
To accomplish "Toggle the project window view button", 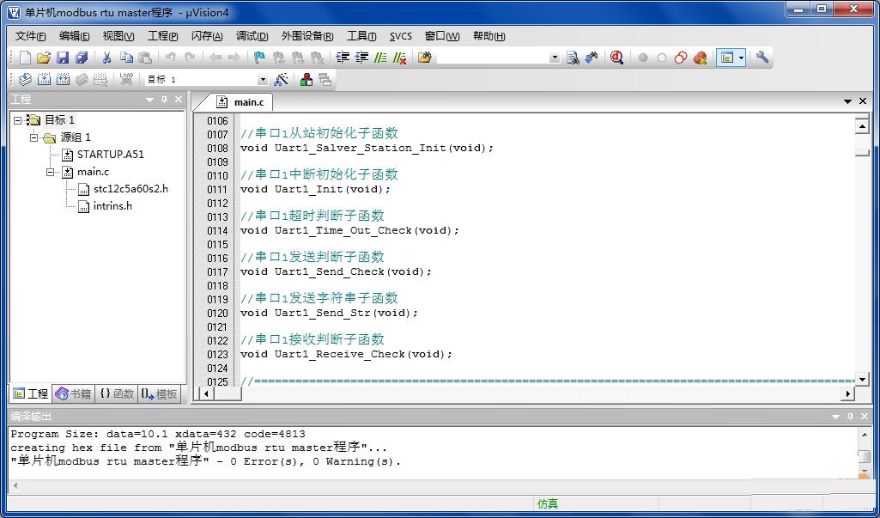I will coord(727,58).
